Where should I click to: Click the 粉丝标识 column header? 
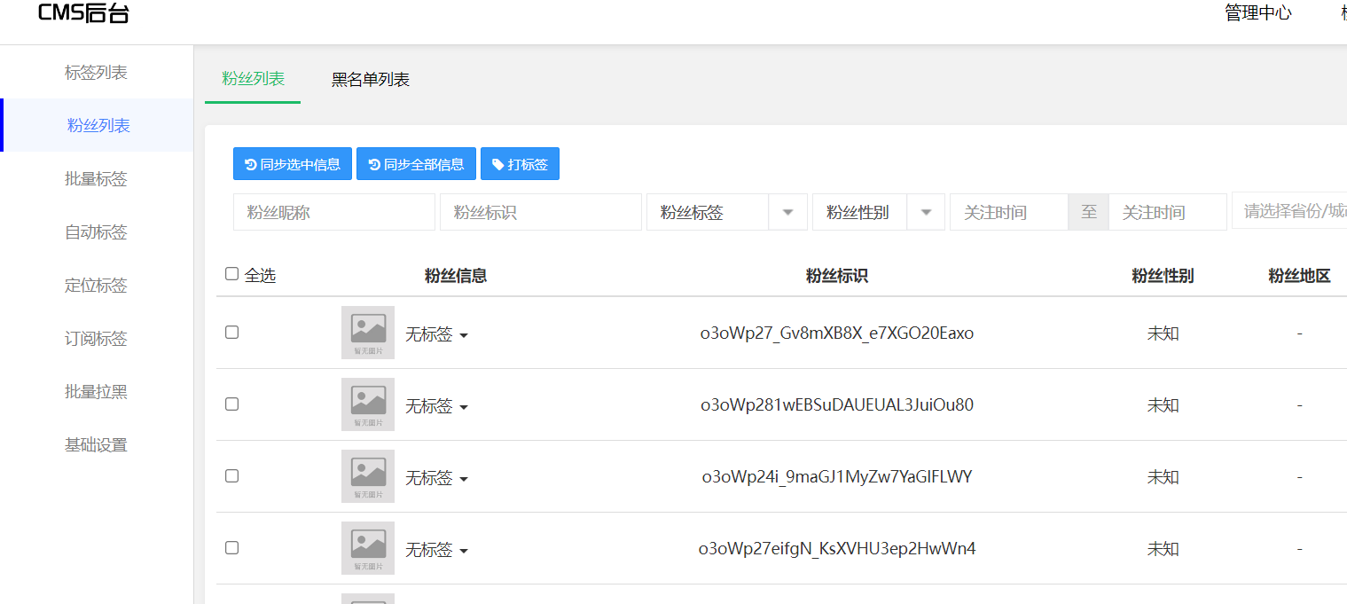pyautogui.click(x=837, y=276)
